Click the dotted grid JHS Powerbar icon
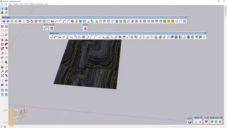Image resolution: width=227 pixels, height=128 pixels. [x=84, y=21]
